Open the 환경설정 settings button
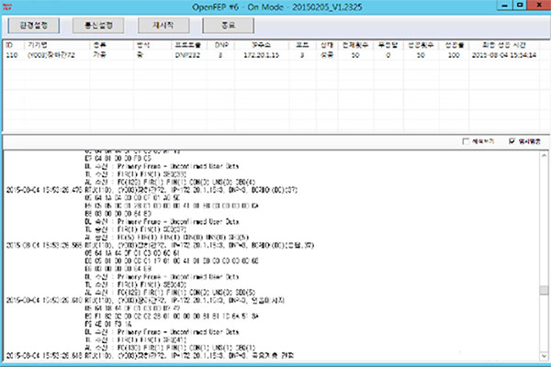Screen dimensions: 551x367 tap(33, 26)
